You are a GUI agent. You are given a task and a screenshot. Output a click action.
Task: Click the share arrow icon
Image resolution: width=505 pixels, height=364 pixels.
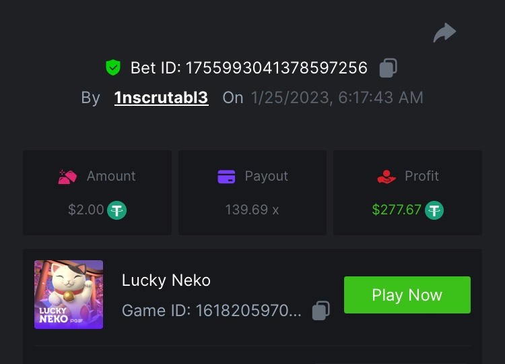444,32
